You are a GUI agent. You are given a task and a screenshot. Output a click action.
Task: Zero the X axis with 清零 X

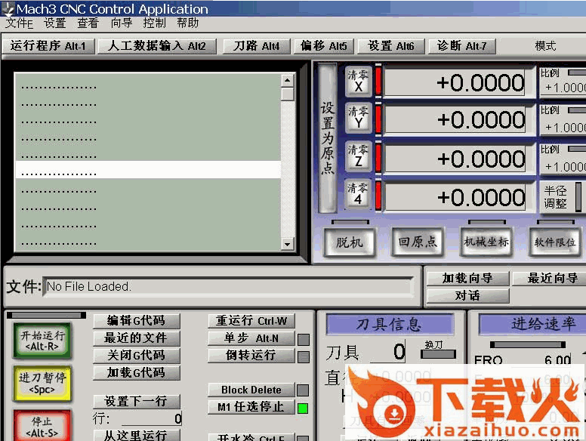pos(358,82)
